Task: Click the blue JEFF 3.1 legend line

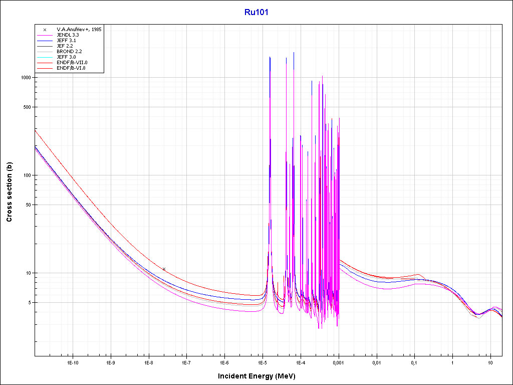Action: click(45, 41)
